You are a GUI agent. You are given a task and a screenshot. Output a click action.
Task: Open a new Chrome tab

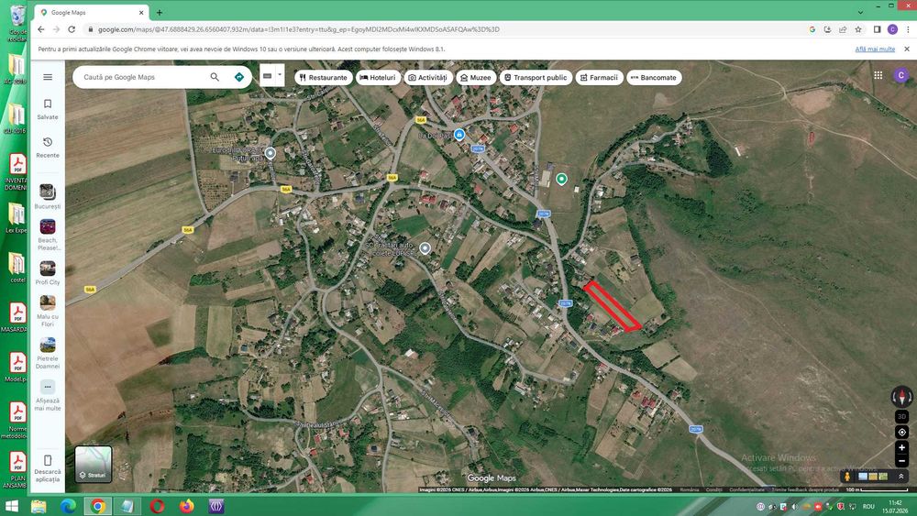pyautogui.click(x=159, y=12)
